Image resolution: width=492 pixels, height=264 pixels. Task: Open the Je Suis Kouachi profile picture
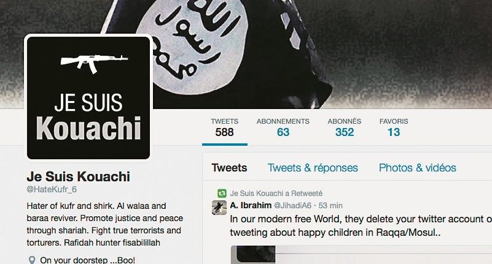(x=88, y=98)
